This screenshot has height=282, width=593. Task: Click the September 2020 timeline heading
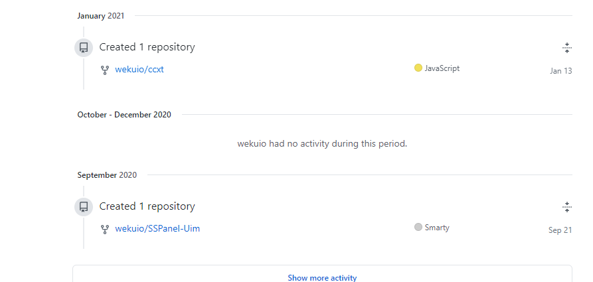(107, 175)
